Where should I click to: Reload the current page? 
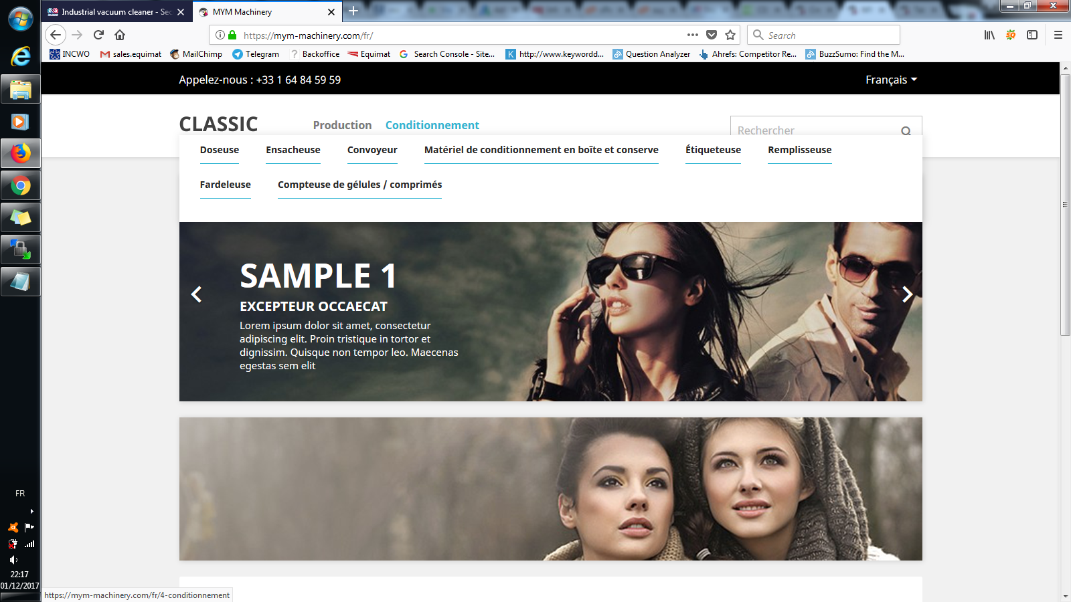[98, 35]
